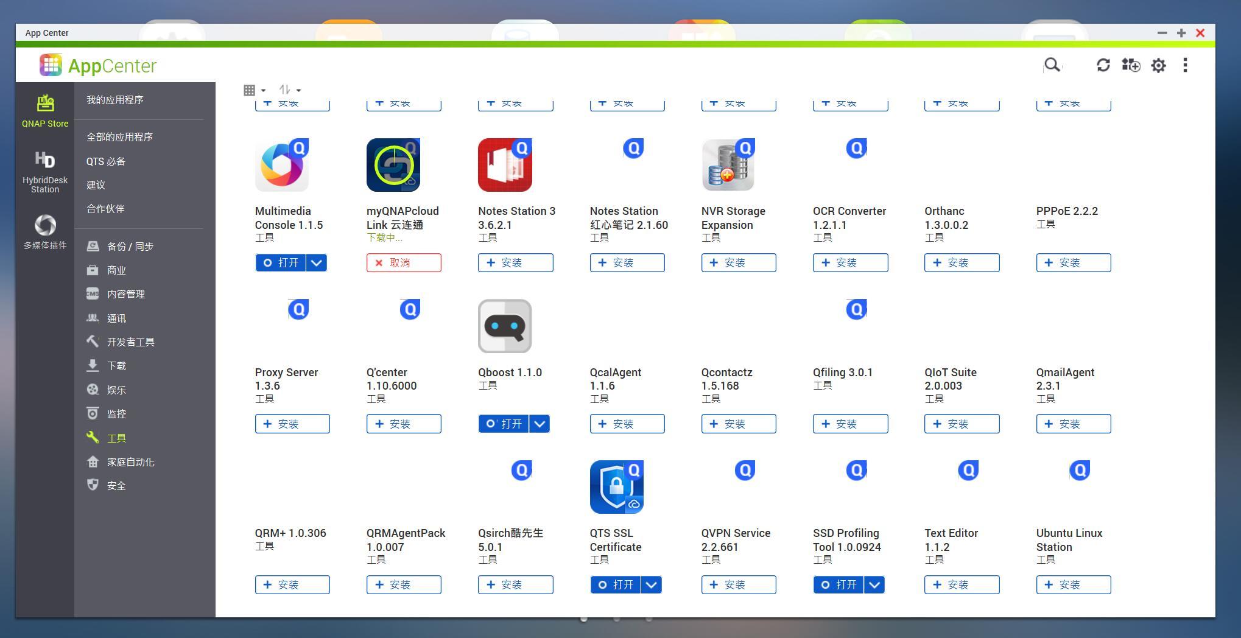Click the search magnifier icon
Image resolution: width=1241 pixels, height=638 pixels.
pyautogui.click(x=1052, y=65)
